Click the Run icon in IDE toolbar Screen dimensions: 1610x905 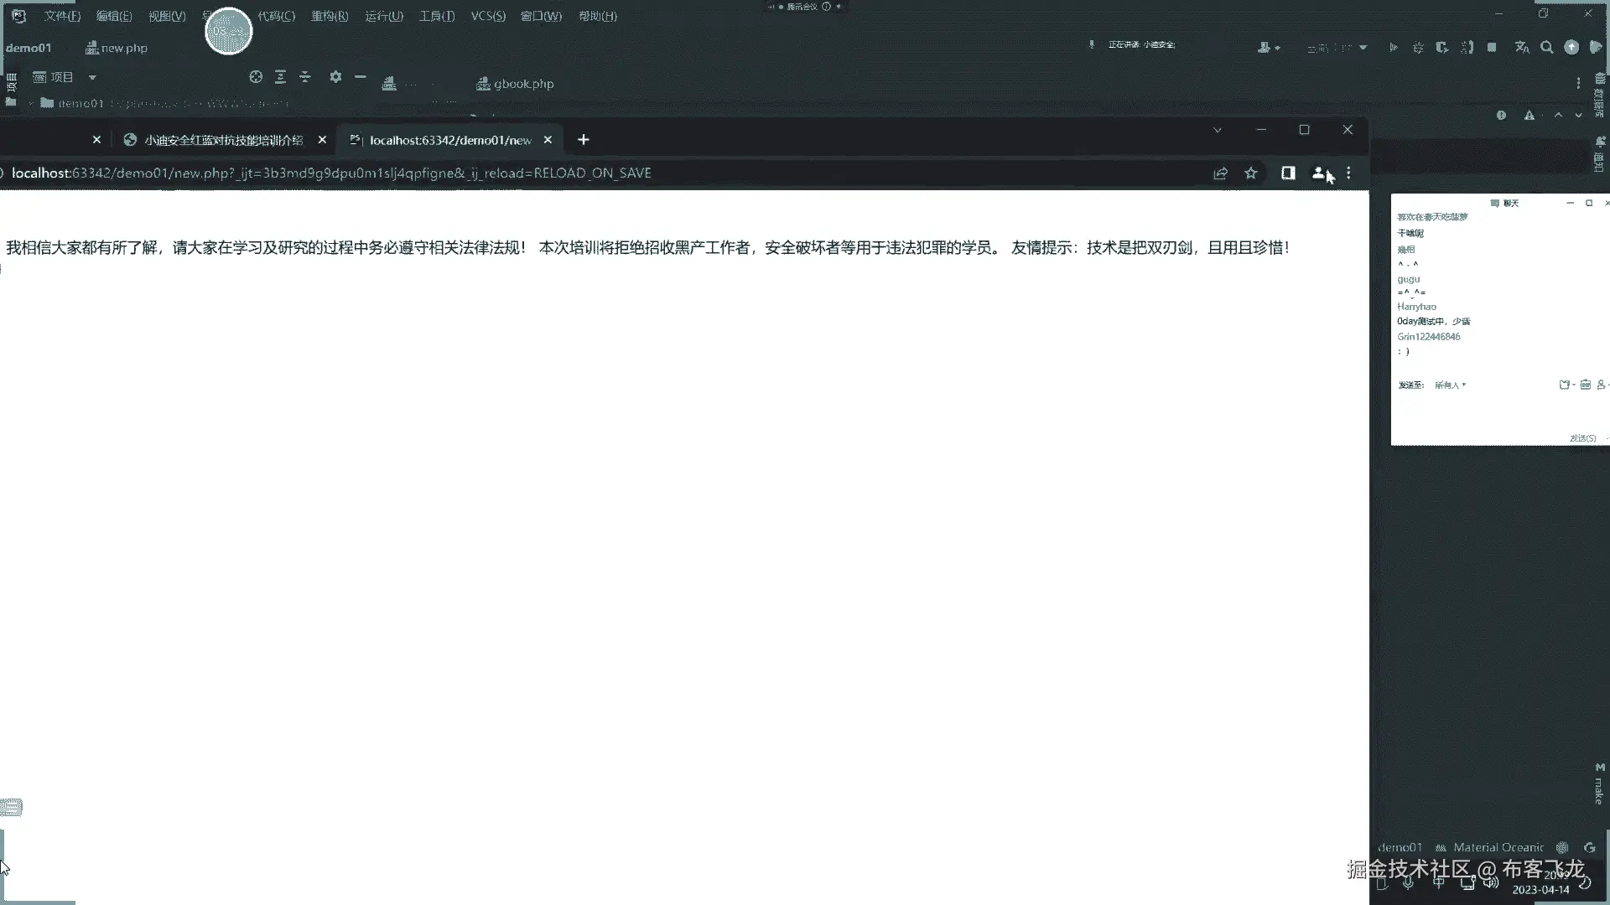point(1393,48)
